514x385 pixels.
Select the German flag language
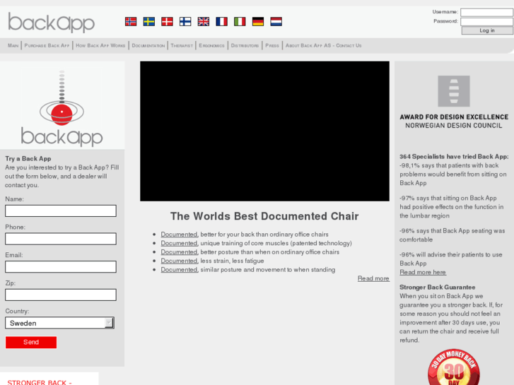tap(258, 22)
